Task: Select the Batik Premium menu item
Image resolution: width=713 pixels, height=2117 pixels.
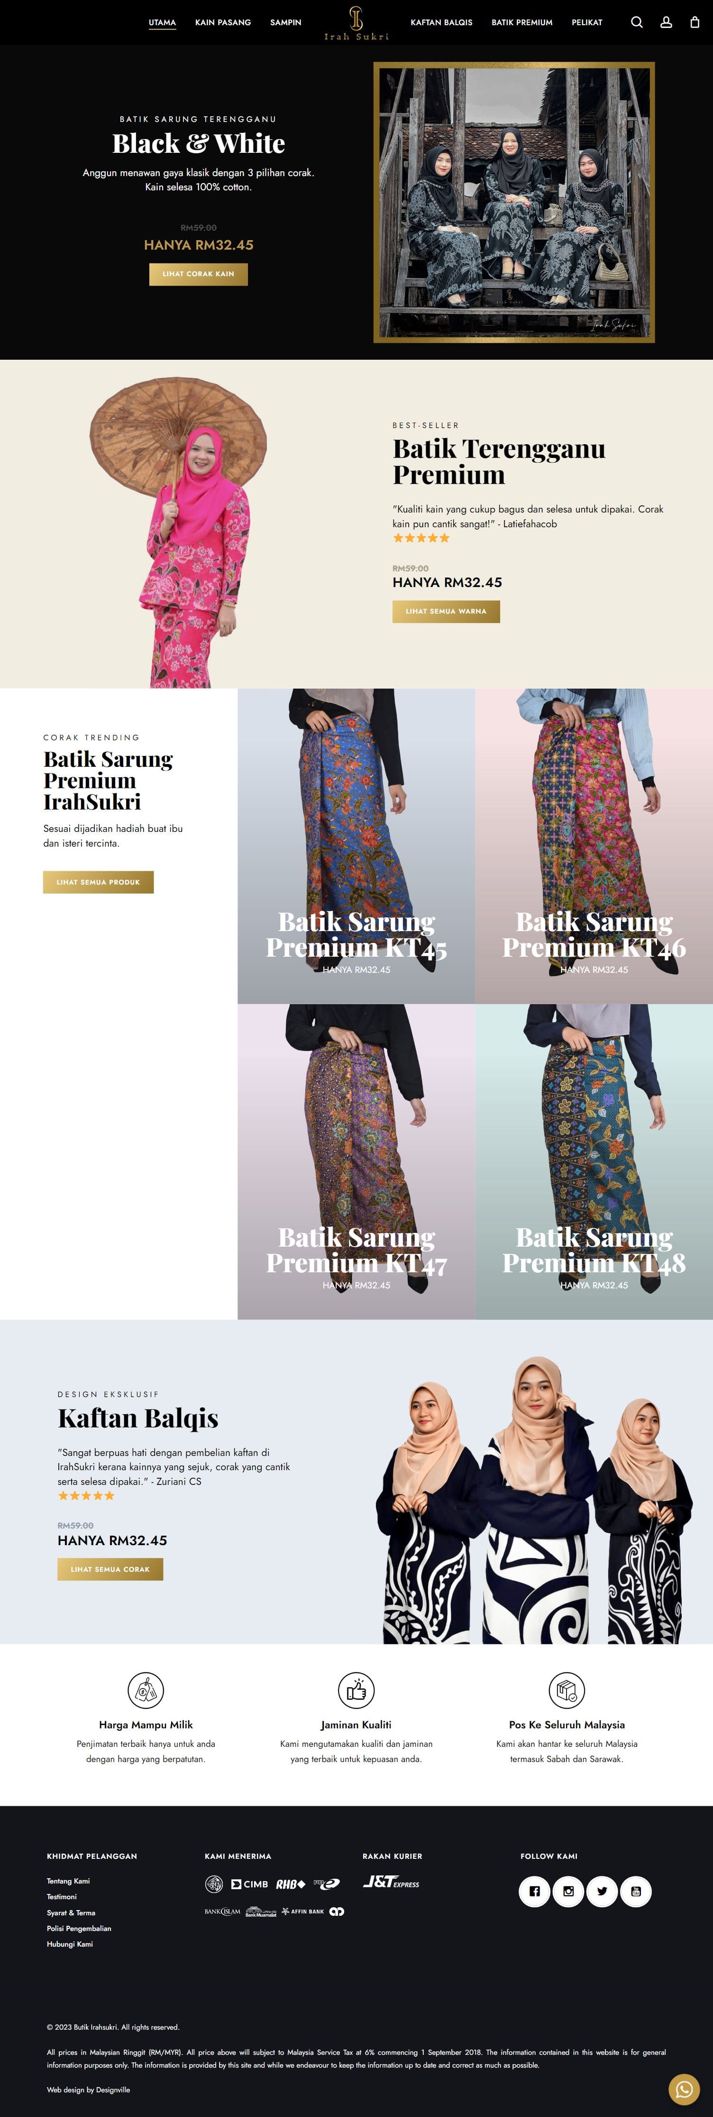Action: (x=521, y=22)
